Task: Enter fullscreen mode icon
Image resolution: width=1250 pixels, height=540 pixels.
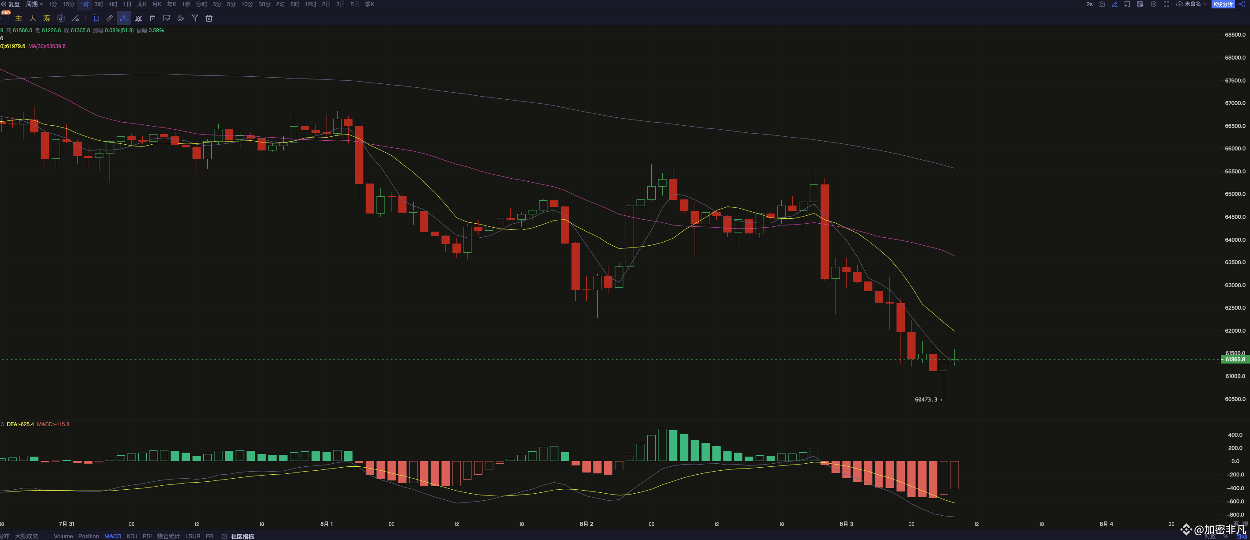Action: click(x=1166, y=4)
